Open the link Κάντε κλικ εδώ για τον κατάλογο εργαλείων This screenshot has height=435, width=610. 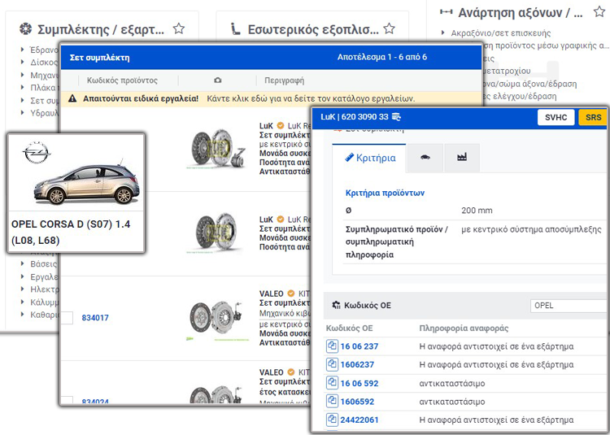coord(311,98)
